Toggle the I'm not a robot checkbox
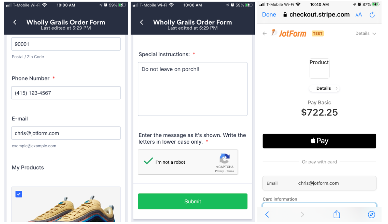Viewport: 388px width, 224px height. tap(148, 161)
